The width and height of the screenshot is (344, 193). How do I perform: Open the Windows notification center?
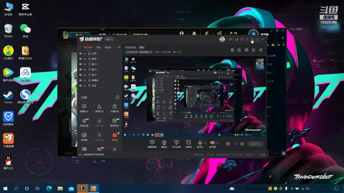(337, 188)
